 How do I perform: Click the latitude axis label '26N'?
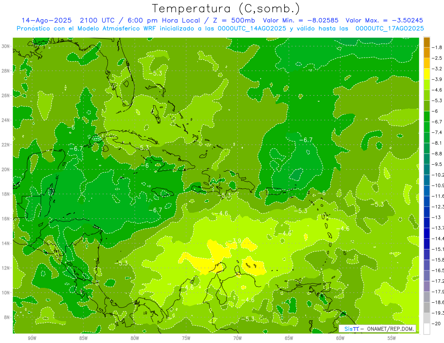[x=6, y=95]
